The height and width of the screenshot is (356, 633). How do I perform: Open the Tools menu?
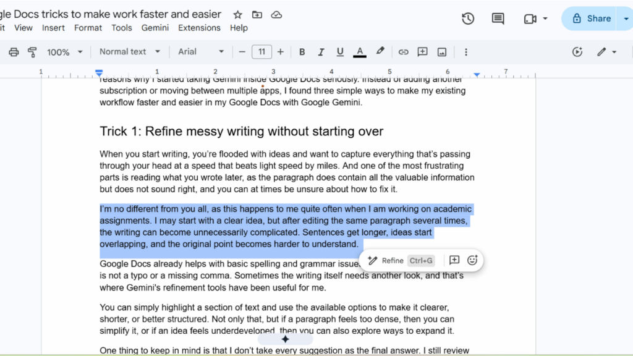click(x=122, y=28)
